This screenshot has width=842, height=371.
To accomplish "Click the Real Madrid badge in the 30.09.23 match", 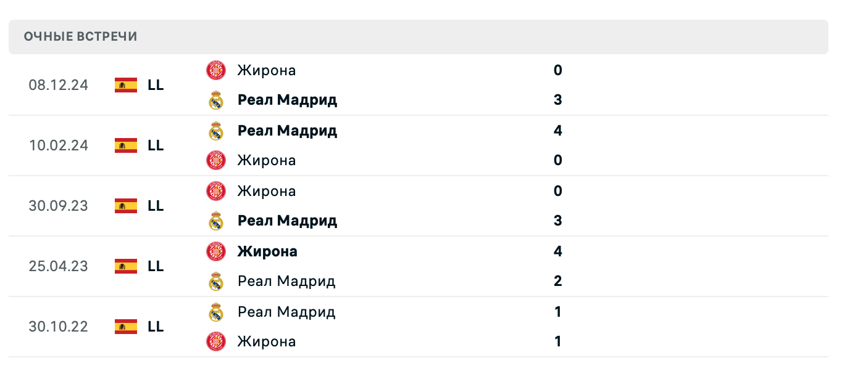I will (215, 221).
